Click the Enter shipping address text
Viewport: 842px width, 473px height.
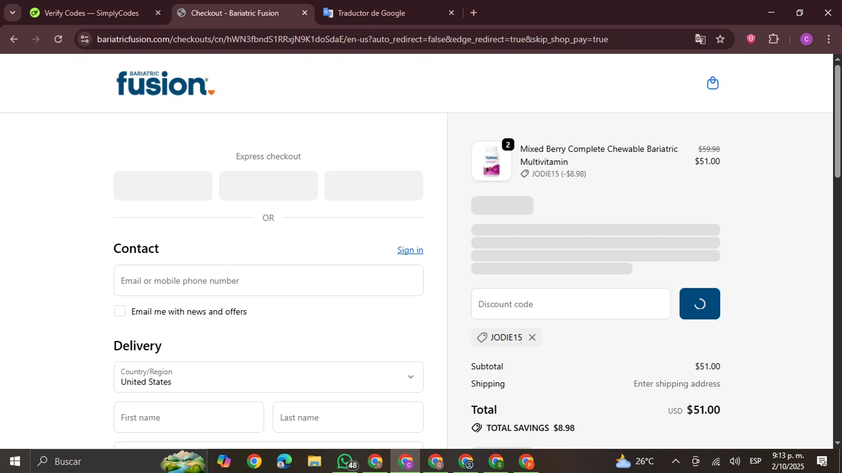tap(676, 384)
